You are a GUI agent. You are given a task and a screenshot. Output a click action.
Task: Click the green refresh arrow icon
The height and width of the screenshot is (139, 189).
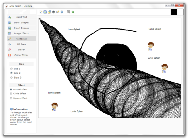[73, 12]
